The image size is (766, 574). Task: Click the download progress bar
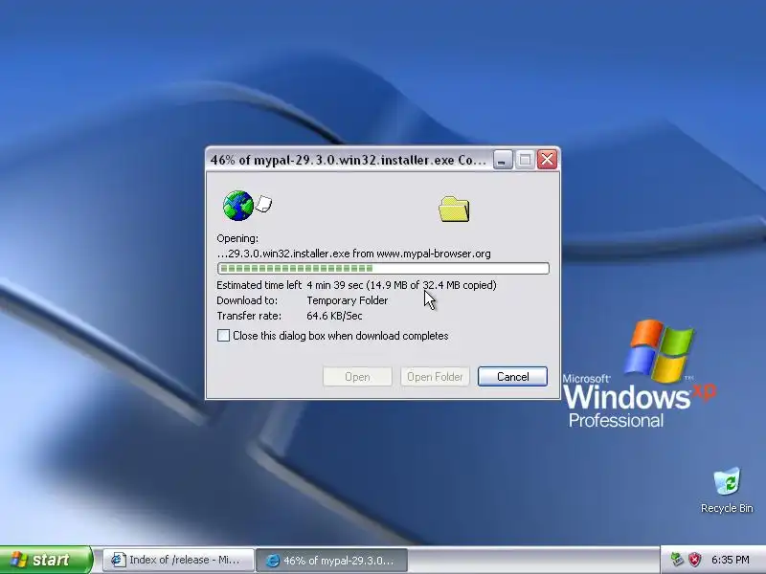click(x=383, y=268)
